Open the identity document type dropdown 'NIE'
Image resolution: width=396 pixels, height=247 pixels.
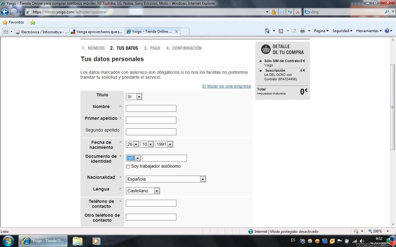point(133,158)
